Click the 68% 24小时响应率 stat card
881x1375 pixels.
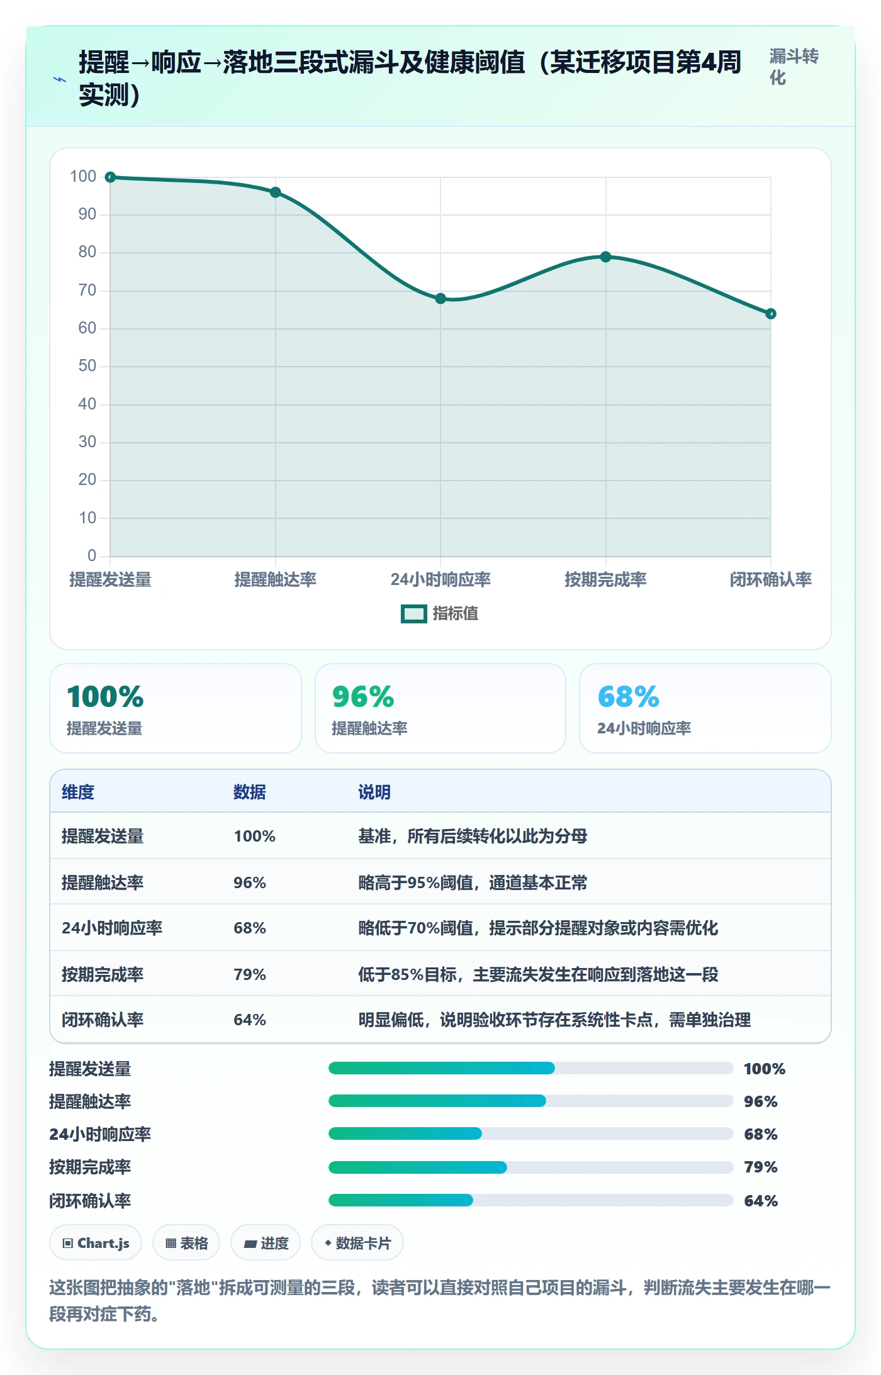pos(705,708)
